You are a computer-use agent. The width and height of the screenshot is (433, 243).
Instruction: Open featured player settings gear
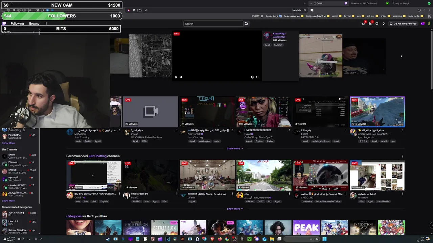(x=252, y=77)
